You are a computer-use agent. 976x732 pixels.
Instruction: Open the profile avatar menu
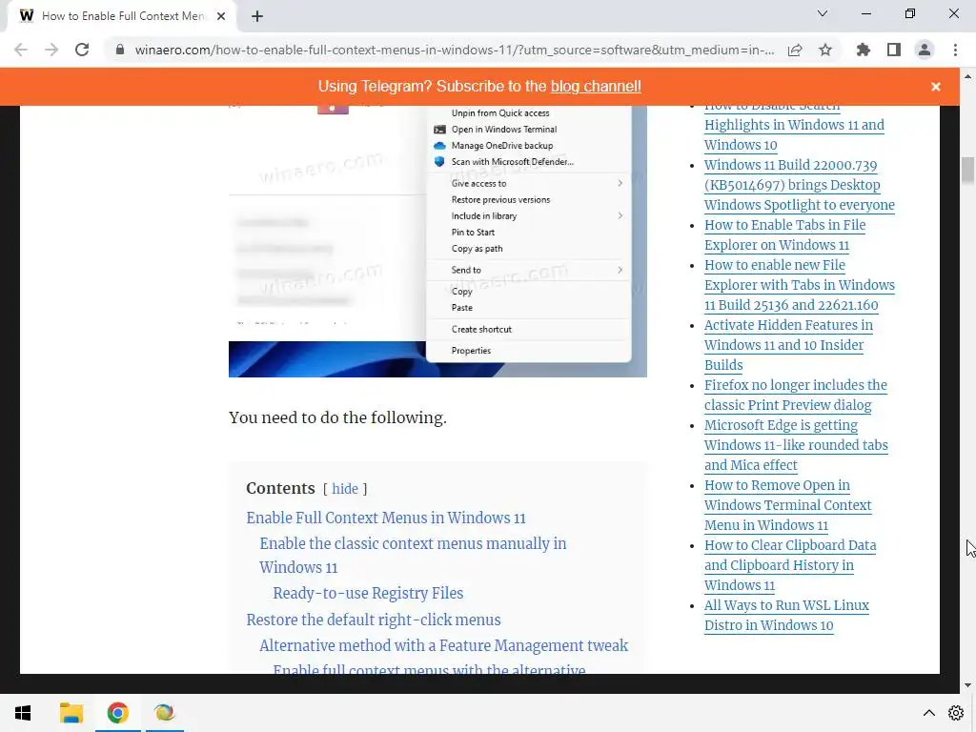tap(925, 50)
